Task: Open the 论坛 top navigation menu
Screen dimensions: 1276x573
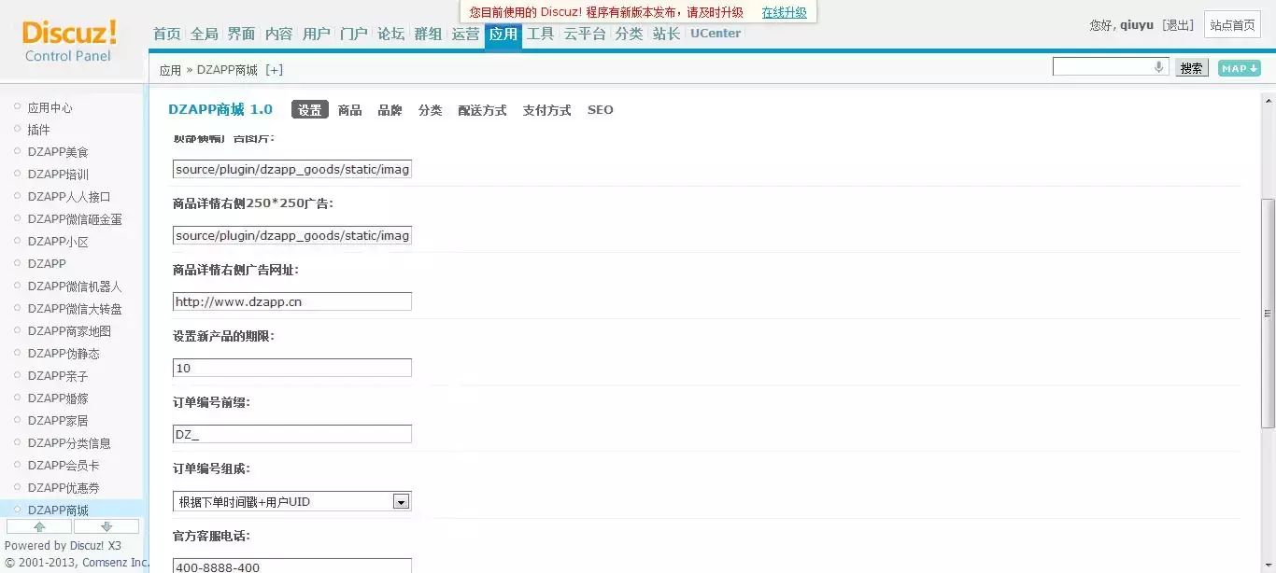Action: tap(391, 34)
